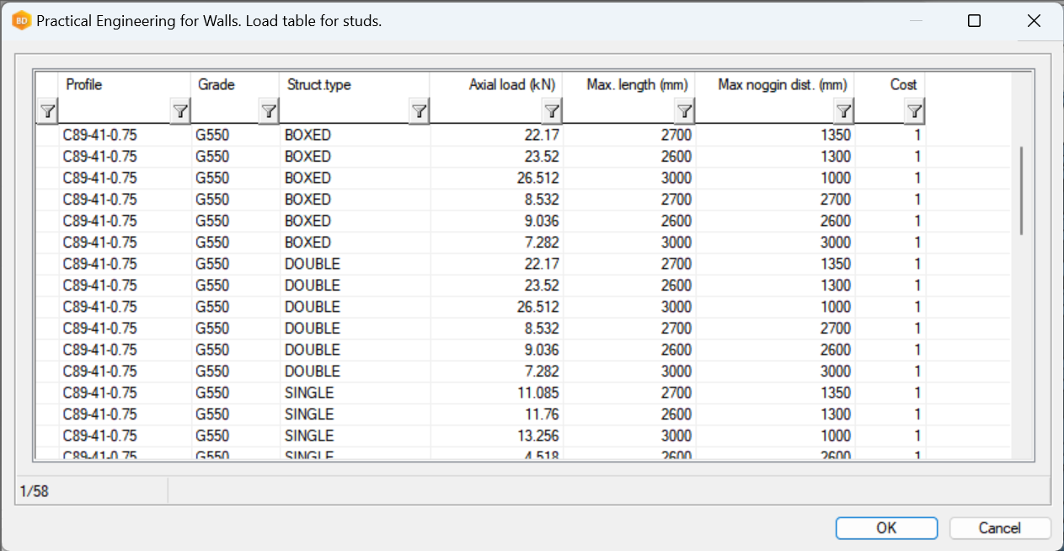This screenshot has width=1064, height=551.
Task: Click the row selector column filter icon
Action: (48, 111)
